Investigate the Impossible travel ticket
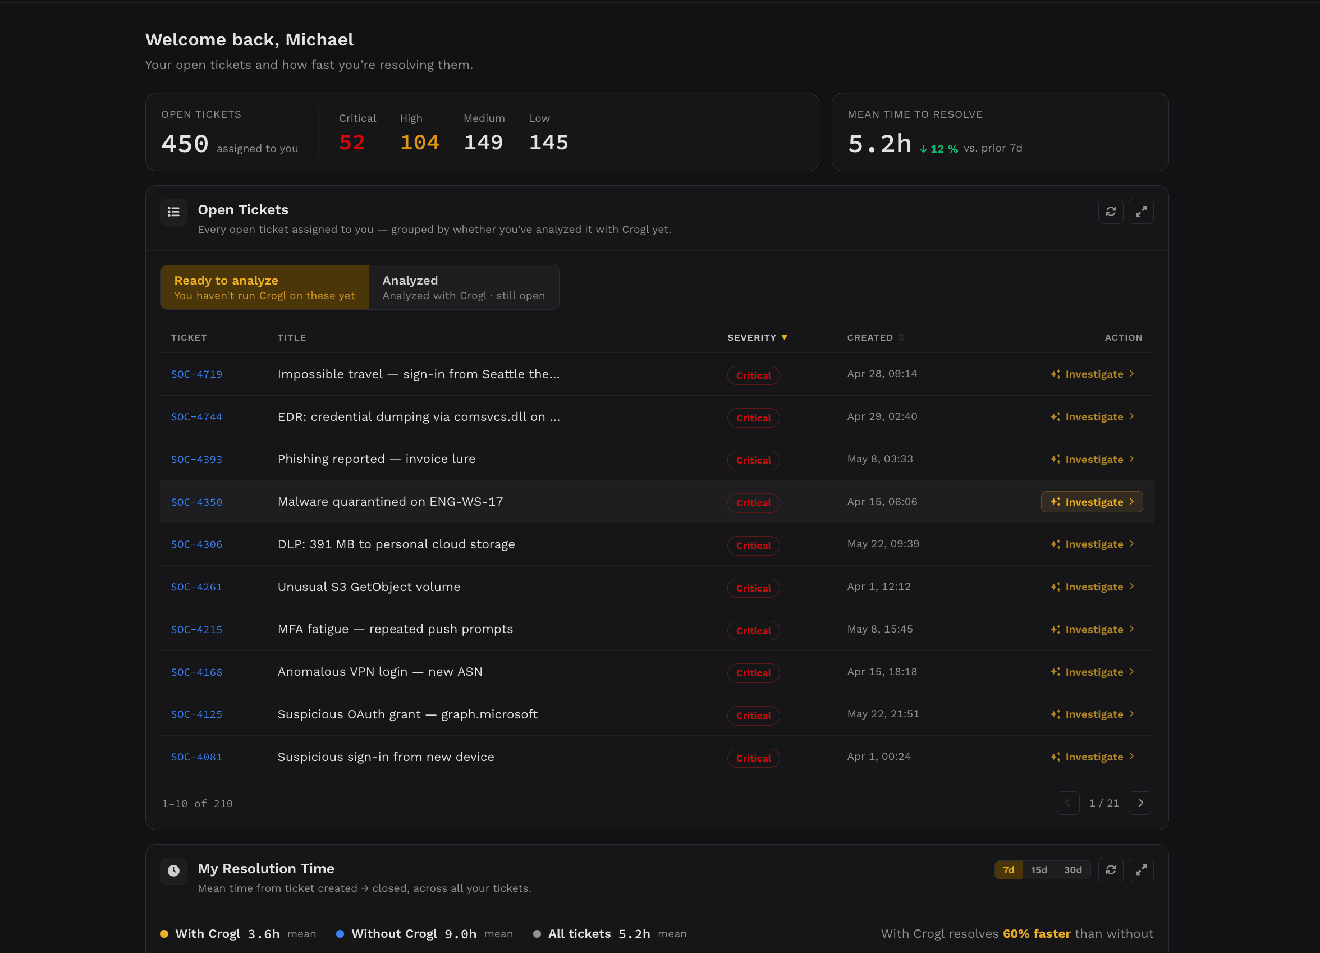 tap(1092, 374)
